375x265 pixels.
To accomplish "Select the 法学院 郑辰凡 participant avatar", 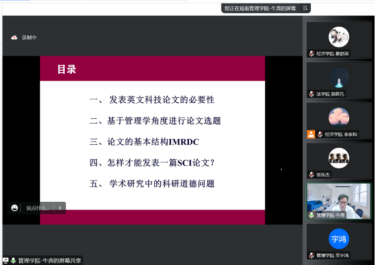I will 339,77.
